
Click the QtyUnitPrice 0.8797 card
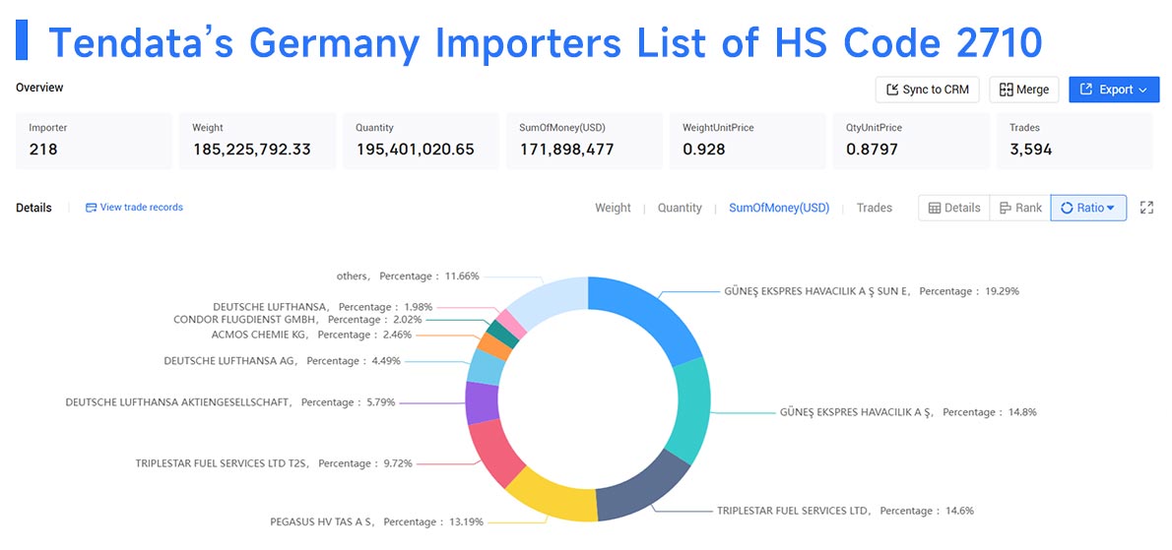pyautogui.click(x=911, y=141)
